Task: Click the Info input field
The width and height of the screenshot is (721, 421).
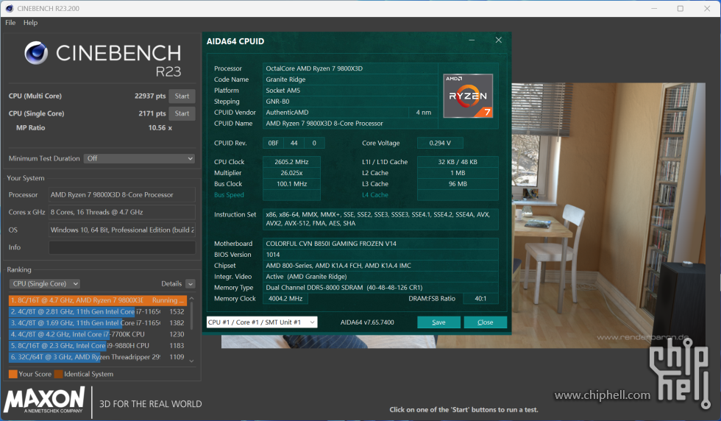Action: tap(122, 247)
